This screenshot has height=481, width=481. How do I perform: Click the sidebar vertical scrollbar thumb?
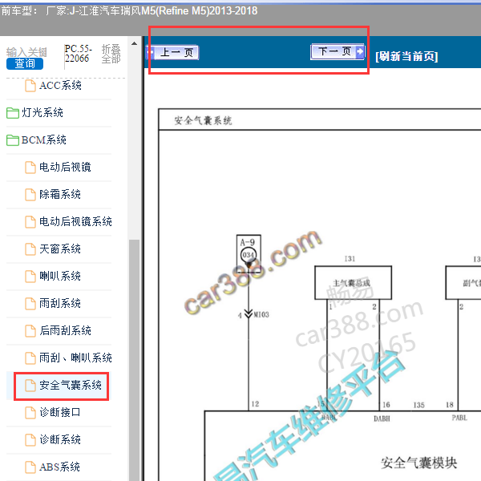coord(134,360)
